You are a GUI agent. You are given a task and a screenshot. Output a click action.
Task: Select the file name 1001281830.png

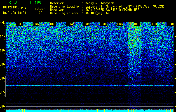(x=15, y=8)
